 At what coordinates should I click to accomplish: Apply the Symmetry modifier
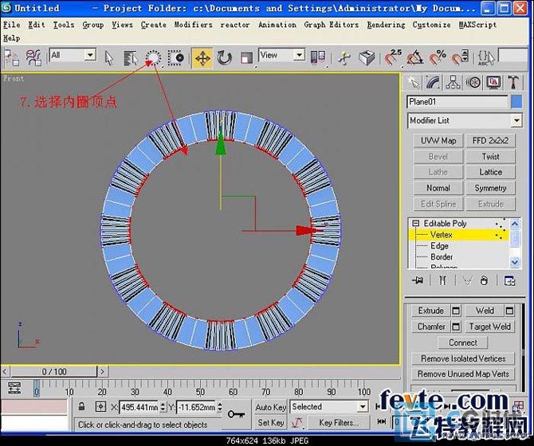[x=490, y=188]
